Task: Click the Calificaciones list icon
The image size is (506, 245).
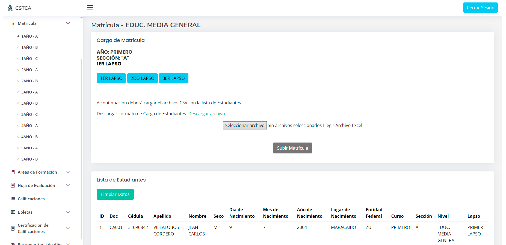Action: [13, 199]
